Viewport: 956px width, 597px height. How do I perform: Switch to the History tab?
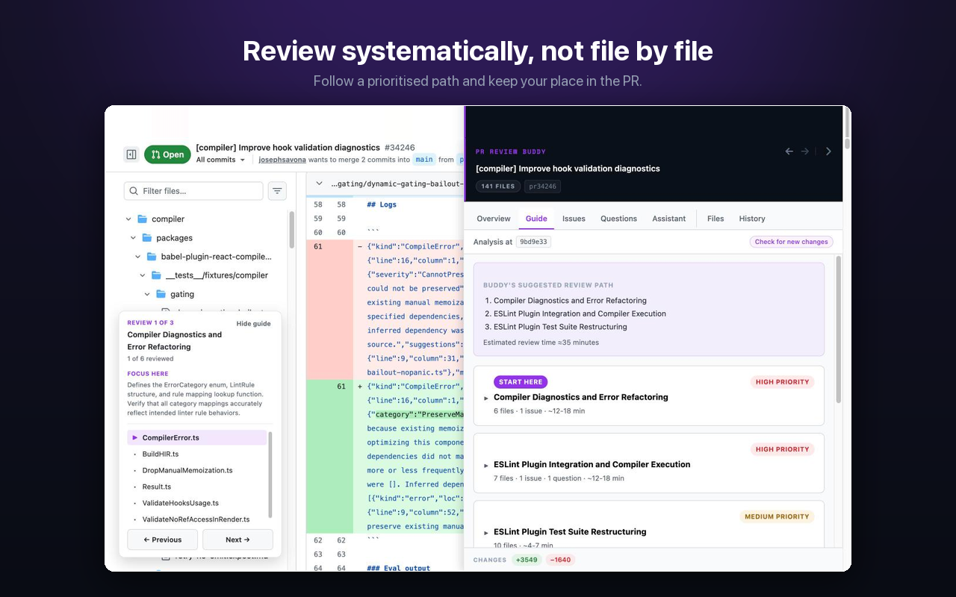click(752, 219)
